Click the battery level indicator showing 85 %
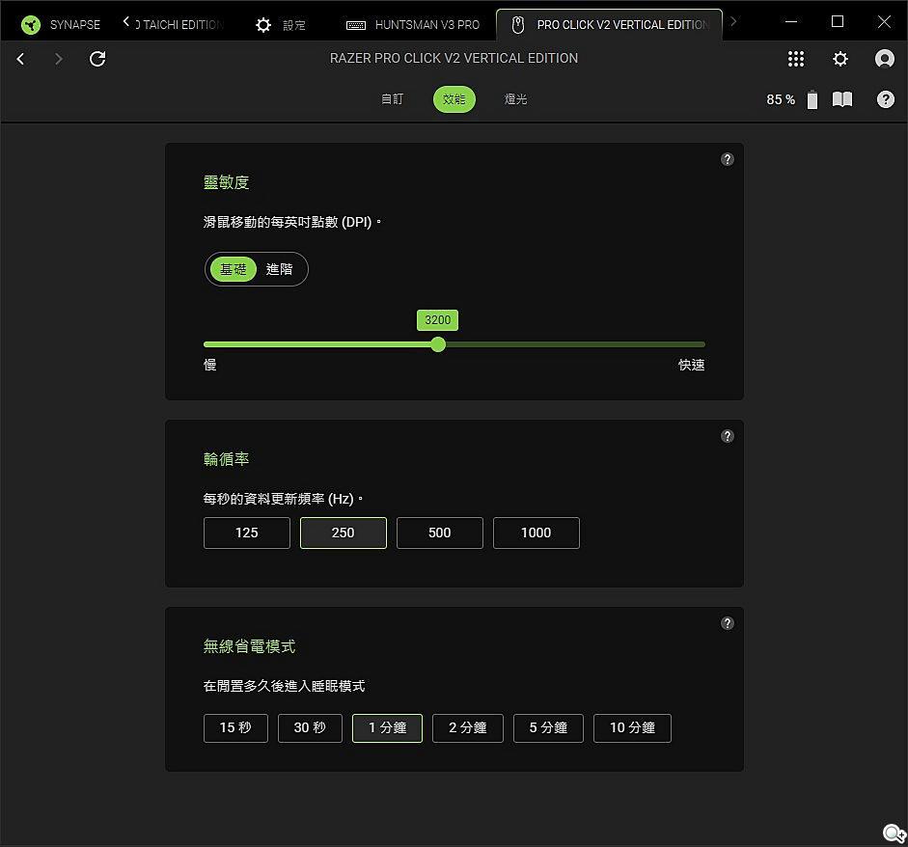The height and width of the screenshot is (847, 908). click(793, 99)
